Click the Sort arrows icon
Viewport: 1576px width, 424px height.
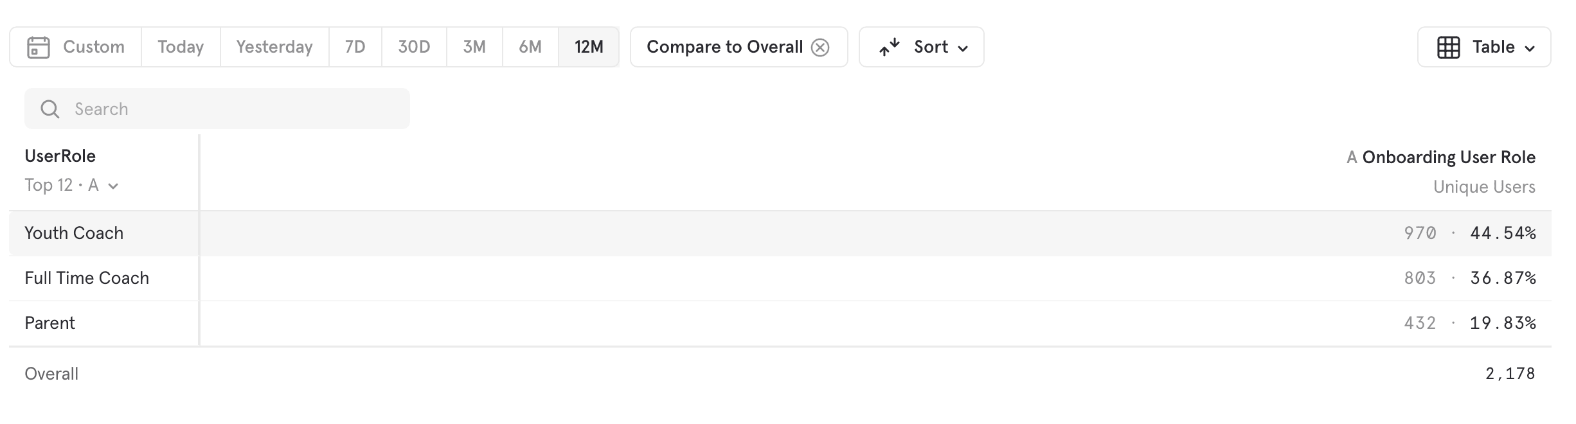click(x=890, y=48)
